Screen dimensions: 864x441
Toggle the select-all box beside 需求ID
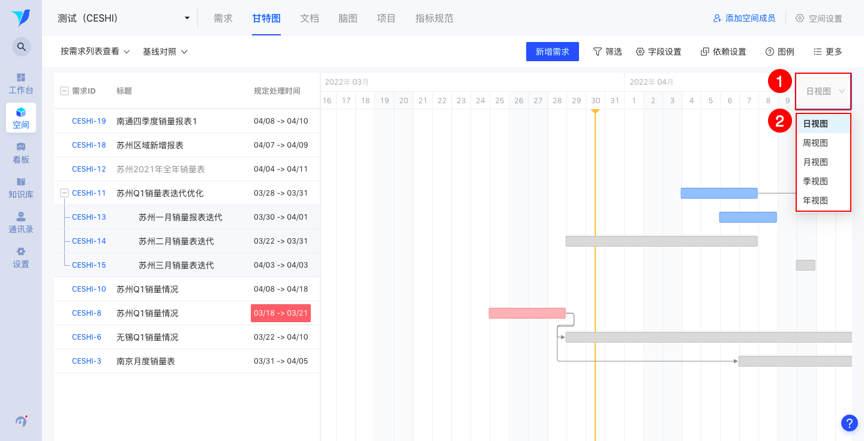[x=64, y=91]
